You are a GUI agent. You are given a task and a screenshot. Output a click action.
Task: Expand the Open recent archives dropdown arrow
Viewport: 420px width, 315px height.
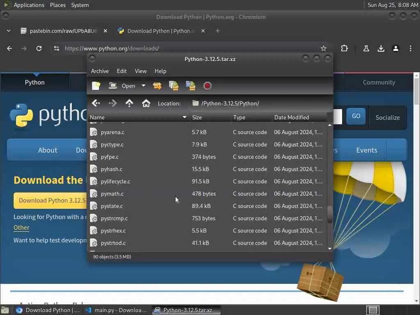coord(144,86)
